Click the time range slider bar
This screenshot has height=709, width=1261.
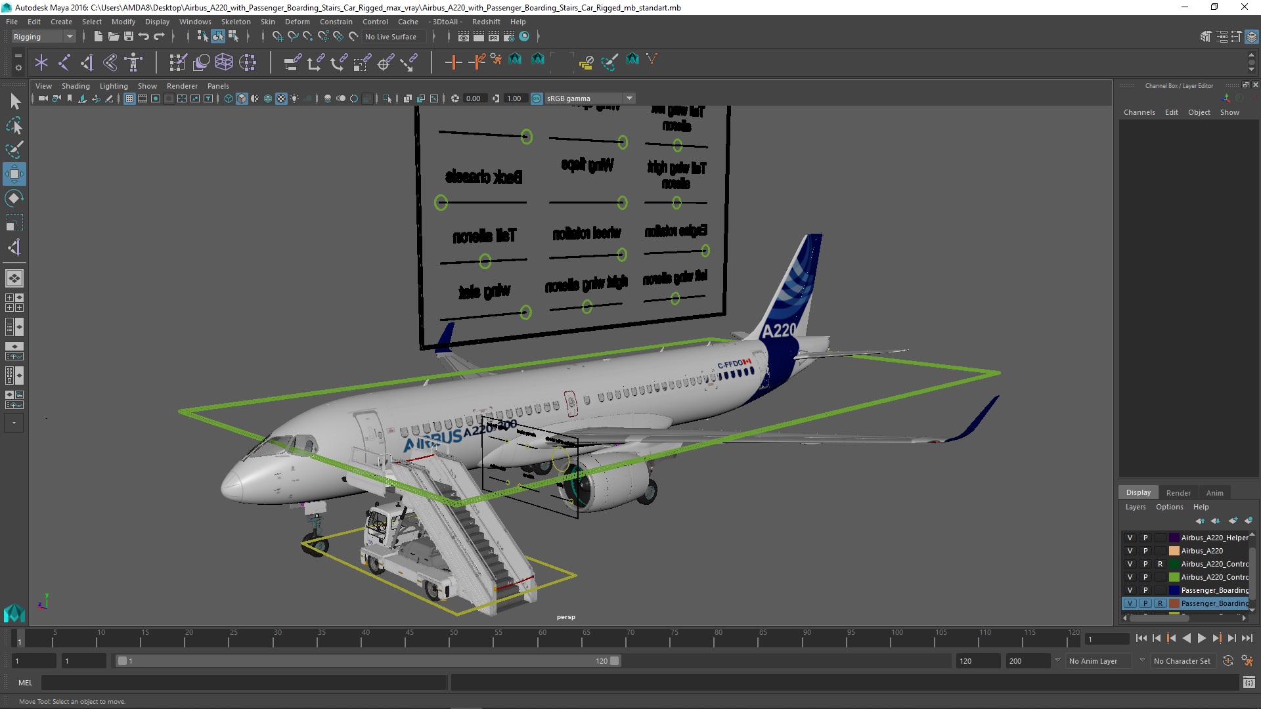[368, 661]
